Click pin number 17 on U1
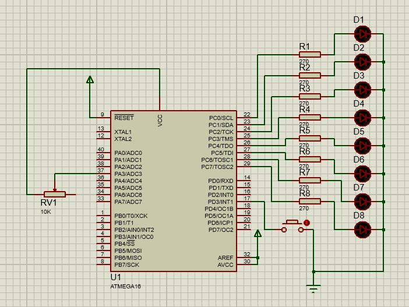Image resolution: width=409 pixels, height=307 pixels. 247,198
